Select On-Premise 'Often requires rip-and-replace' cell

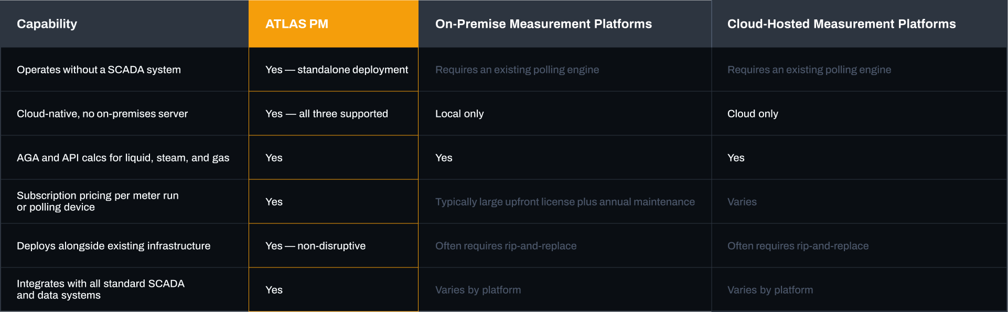506,246
